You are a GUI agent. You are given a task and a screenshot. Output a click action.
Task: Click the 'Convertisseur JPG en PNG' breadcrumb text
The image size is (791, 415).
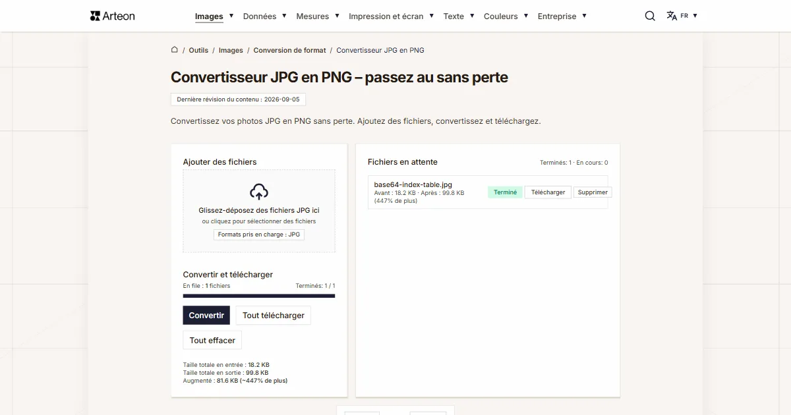380,50
